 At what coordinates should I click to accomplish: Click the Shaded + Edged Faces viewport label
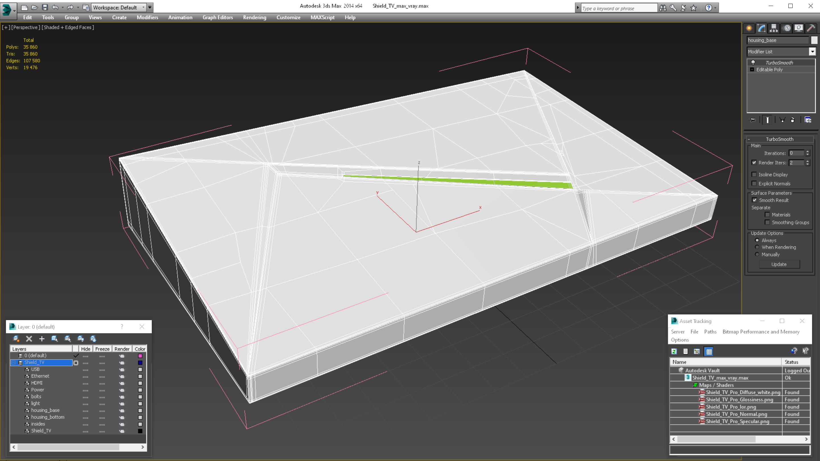pyautogui.click(x=68, y=27)
